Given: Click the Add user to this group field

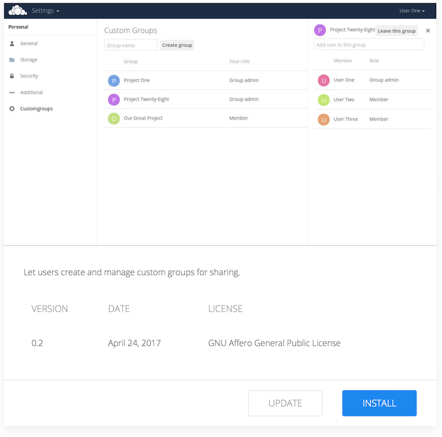Looking at the screenshot, I should (369, 44).
